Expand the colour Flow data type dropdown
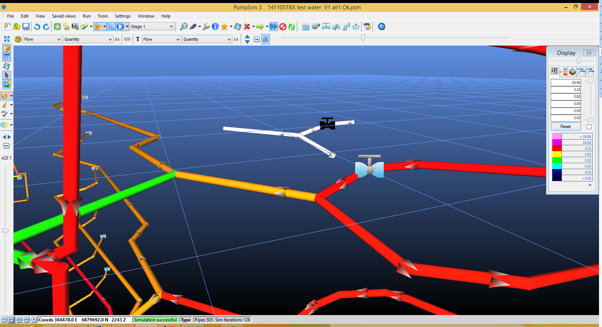 (42, 39)
